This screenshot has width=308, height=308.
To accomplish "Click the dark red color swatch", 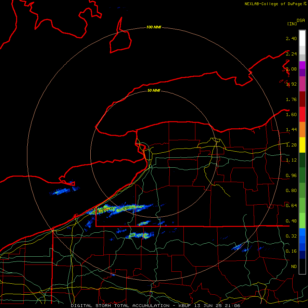I will click(302, 99).
